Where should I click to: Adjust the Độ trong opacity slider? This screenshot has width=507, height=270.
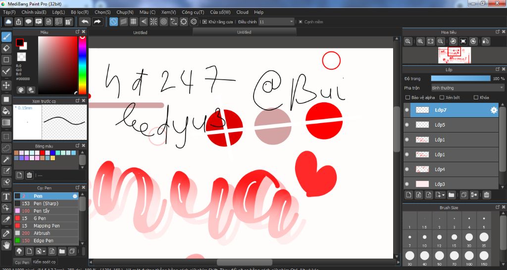click(x=460, y=79)
